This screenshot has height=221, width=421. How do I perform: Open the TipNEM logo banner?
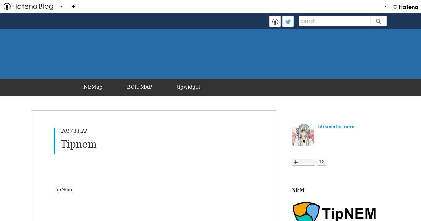pos(334,212)
